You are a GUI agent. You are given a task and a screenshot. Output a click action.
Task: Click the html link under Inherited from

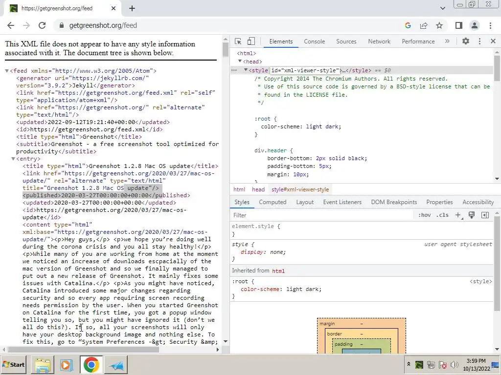coord(278,271)
